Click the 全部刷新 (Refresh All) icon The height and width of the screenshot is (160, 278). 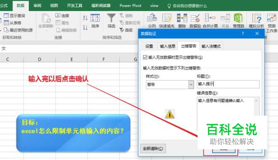tap(46, 18)
